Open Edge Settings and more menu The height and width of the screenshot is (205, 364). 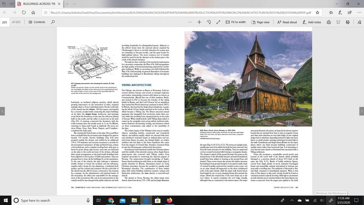pos(359,12)
